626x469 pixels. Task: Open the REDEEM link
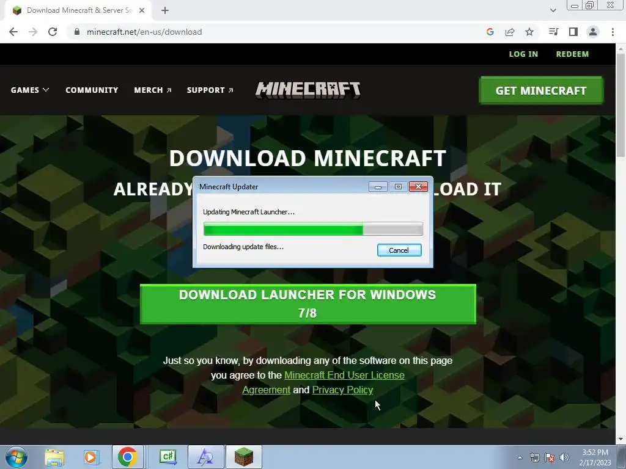coord(572,54)
